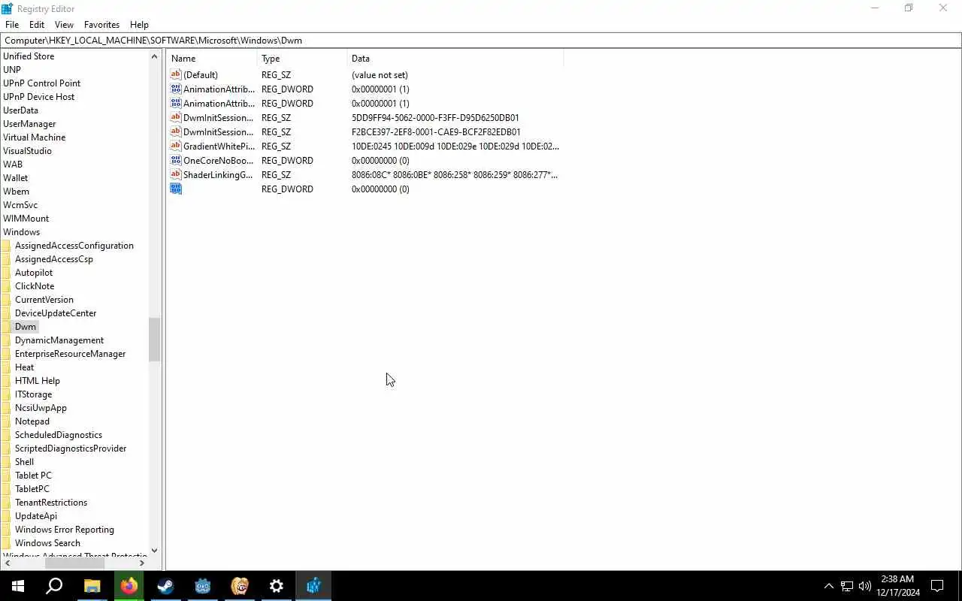The width and height of the screenshot is (962, 601).
Task: Select the ScriptedDiagnosticsProvider key
Action: (71, 448)
